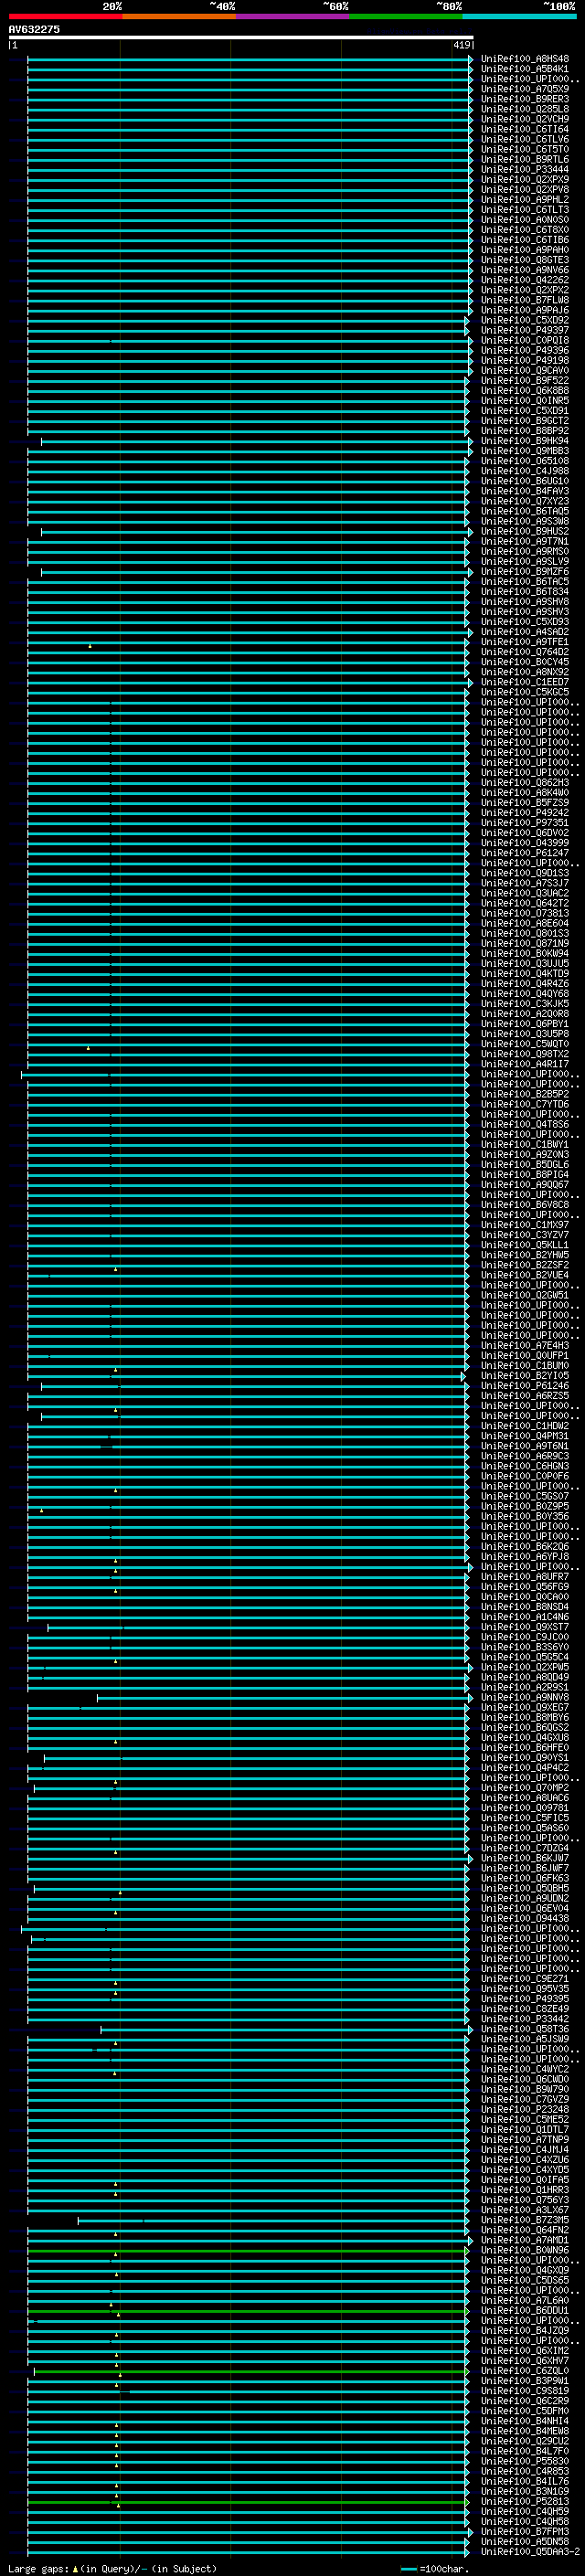Choose the UniRef100_Q2XPX9 label

point(525,179)
